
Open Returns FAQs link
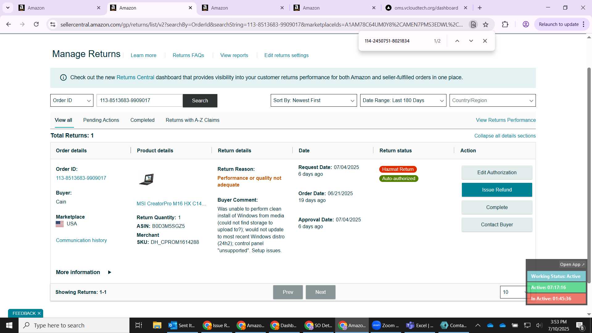click(188, 55)
